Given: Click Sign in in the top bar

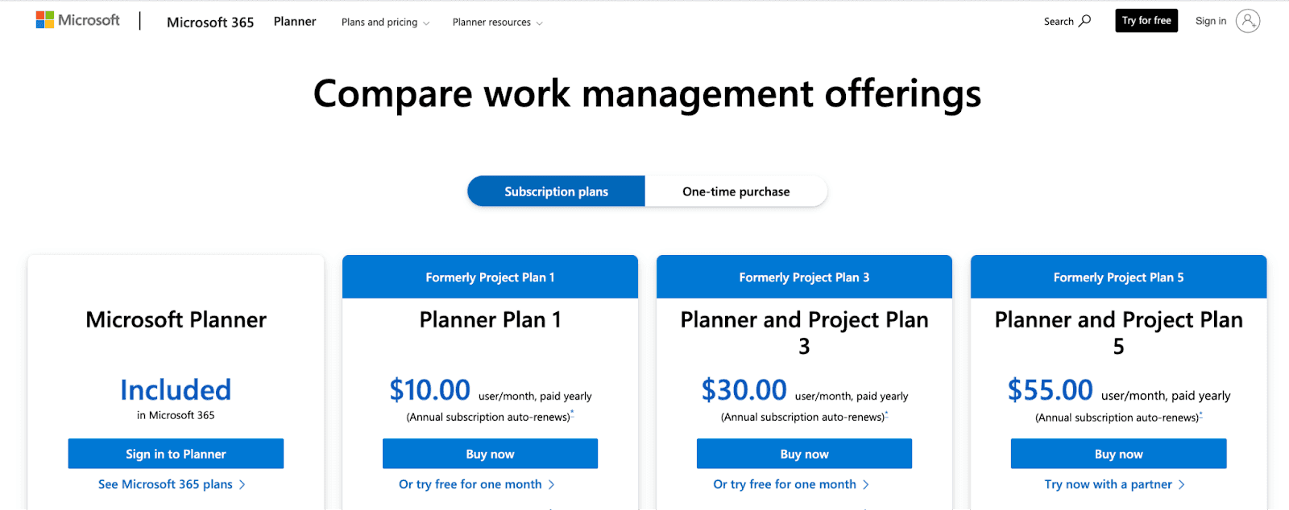Looking at the screenshot, I should coord(1211,21).
